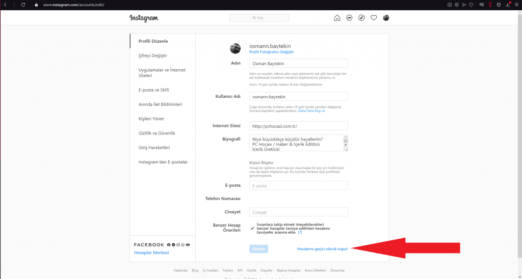
Task: Open profile avatar menu in header
Action: (386, 18)
